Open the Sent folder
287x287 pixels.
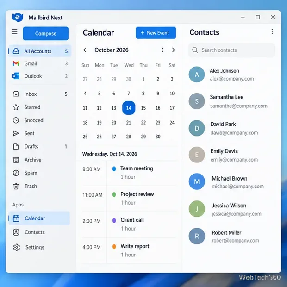tap(40, 133)
